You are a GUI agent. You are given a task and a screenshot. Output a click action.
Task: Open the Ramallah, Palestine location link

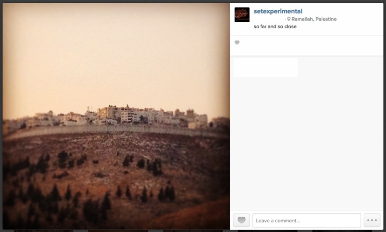(314, 19)
